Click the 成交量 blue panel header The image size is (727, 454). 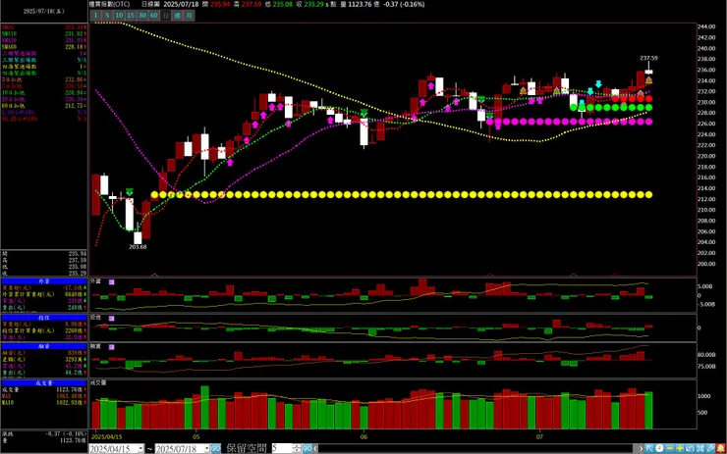click(x=44, y=383)
